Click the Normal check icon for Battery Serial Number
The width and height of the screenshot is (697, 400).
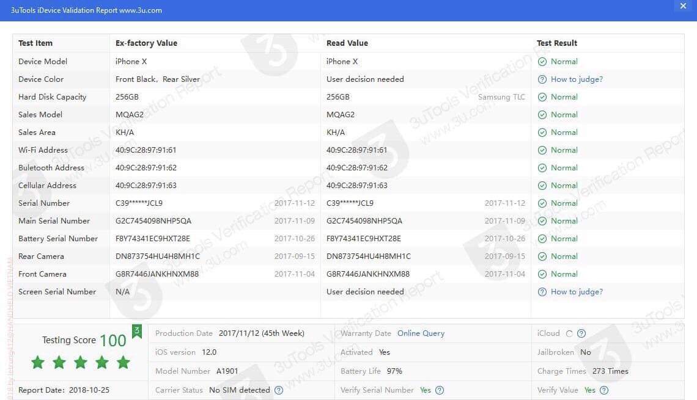point(542,239)
